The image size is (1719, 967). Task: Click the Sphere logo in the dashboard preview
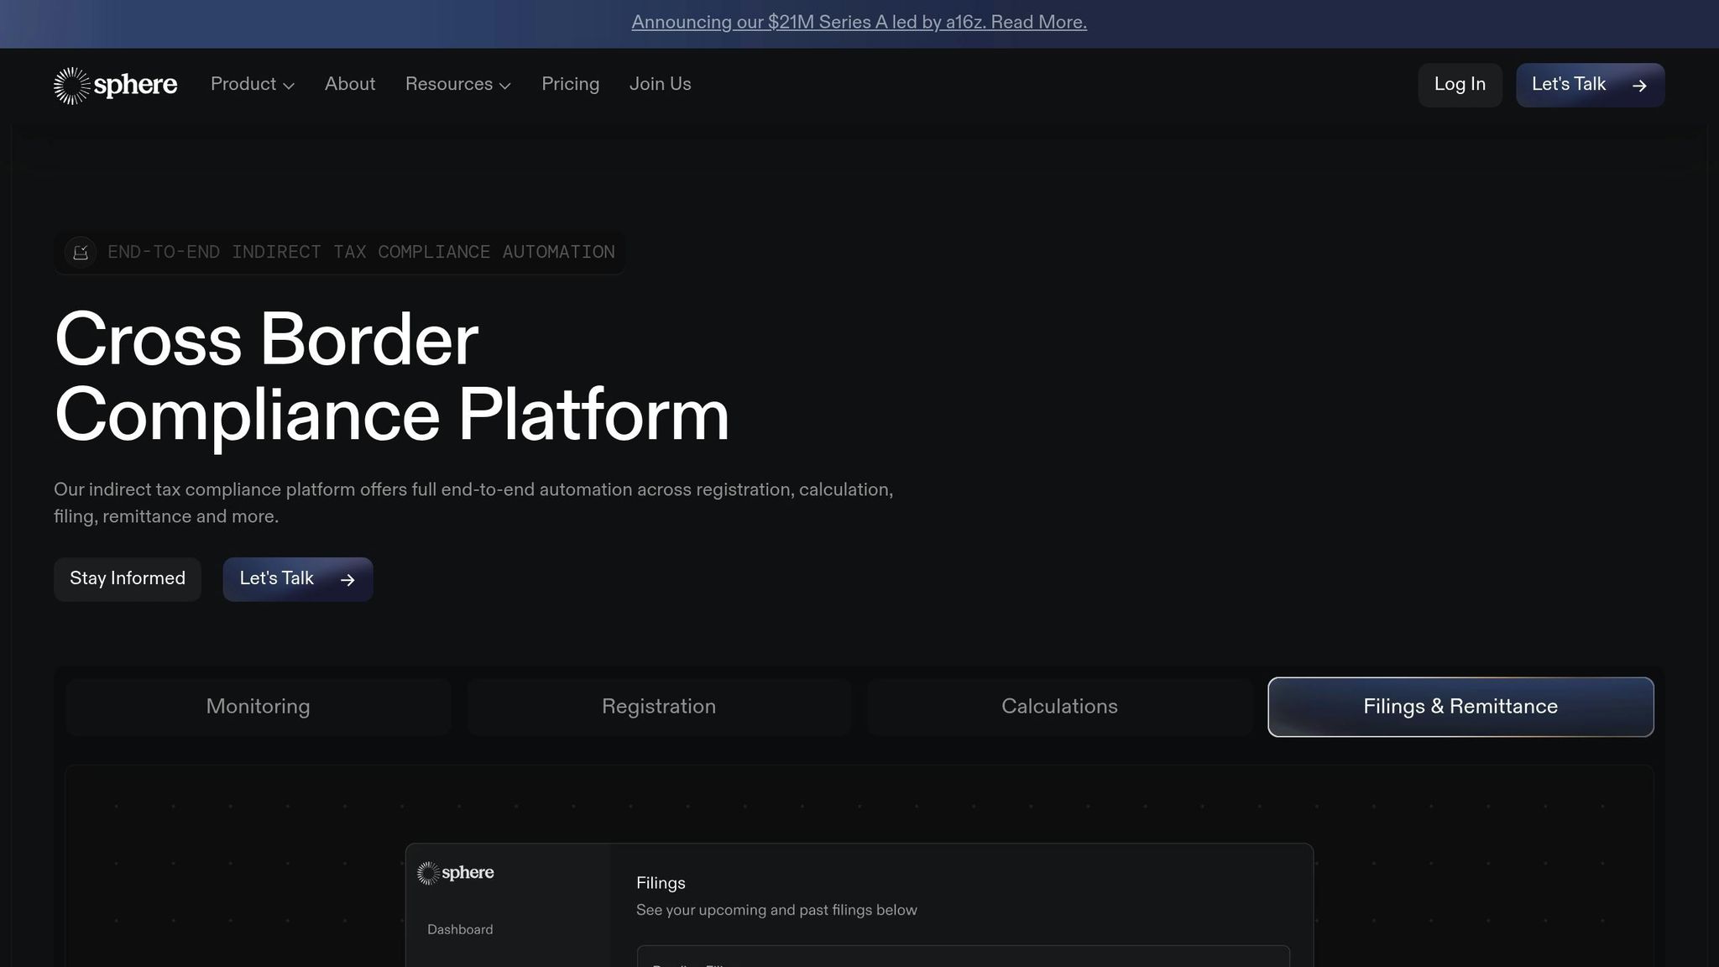pos(455,873)
